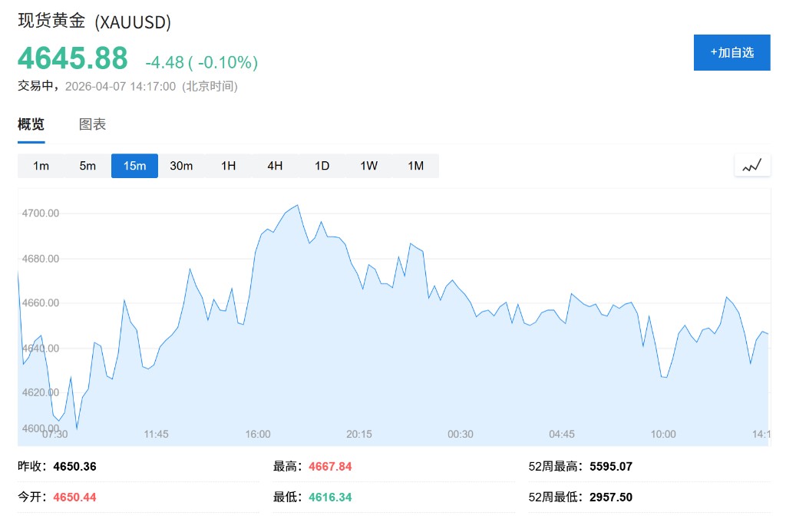
Task: Click the 52周最高 value 5595.07
Action: click(611, 466)
